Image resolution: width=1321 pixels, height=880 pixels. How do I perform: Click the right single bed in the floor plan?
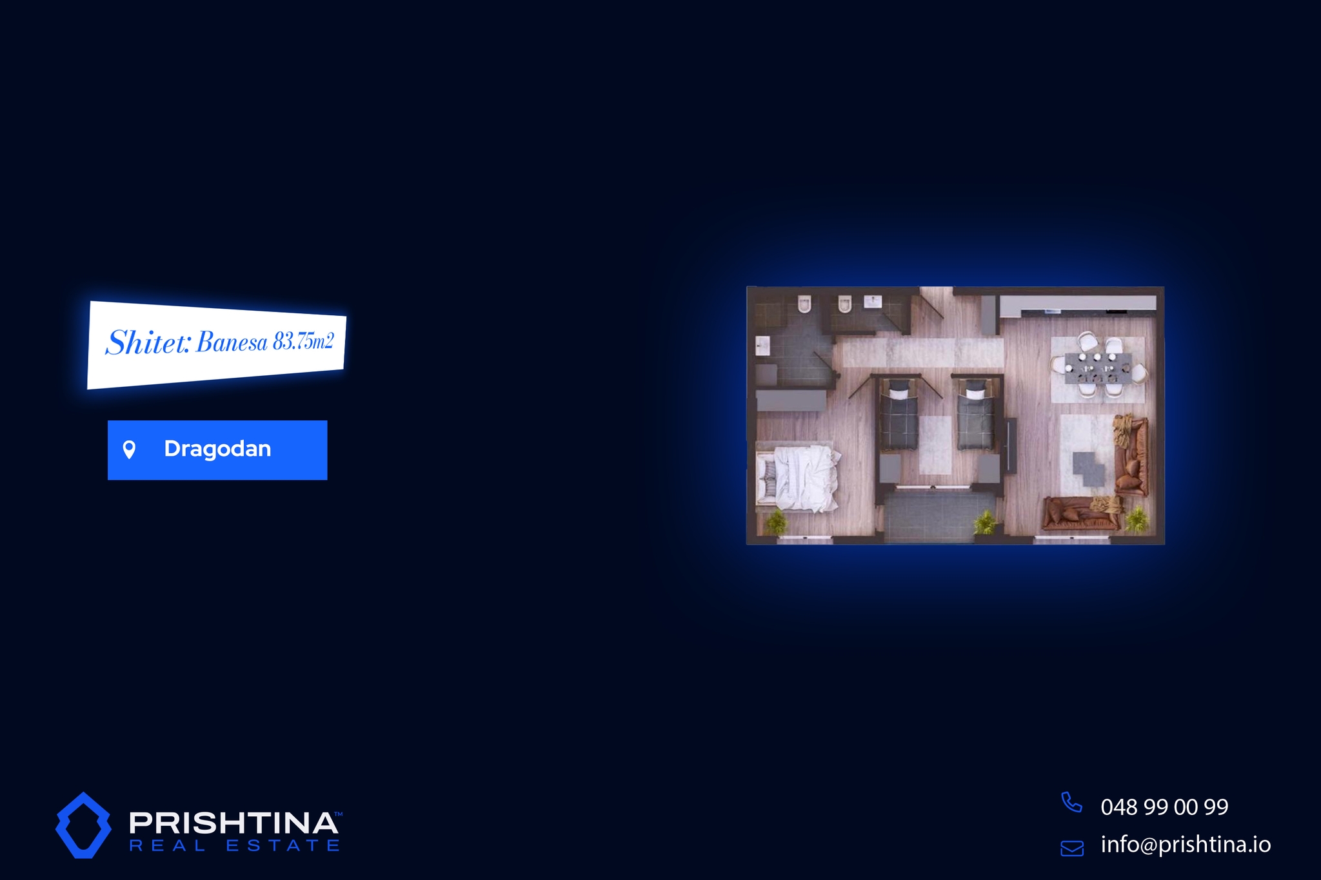(975, 416)
